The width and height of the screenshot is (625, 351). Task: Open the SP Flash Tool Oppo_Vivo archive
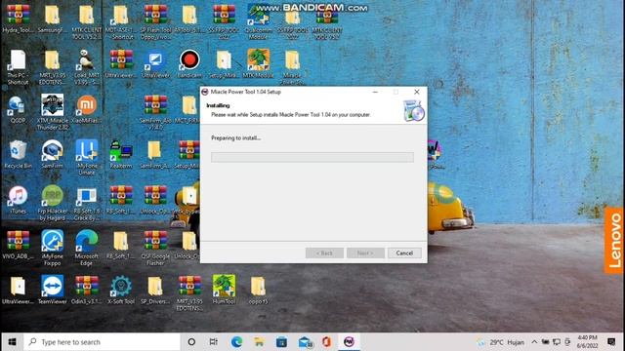[x=155, y=21]
